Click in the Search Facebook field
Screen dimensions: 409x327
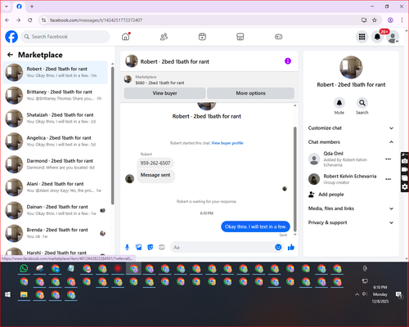tap(65, 37)
